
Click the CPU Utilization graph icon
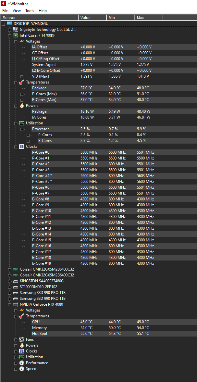coord(22,123)
